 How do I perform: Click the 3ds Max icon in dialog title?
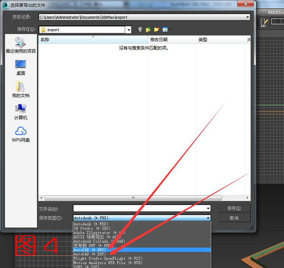[x=5, y=5]
